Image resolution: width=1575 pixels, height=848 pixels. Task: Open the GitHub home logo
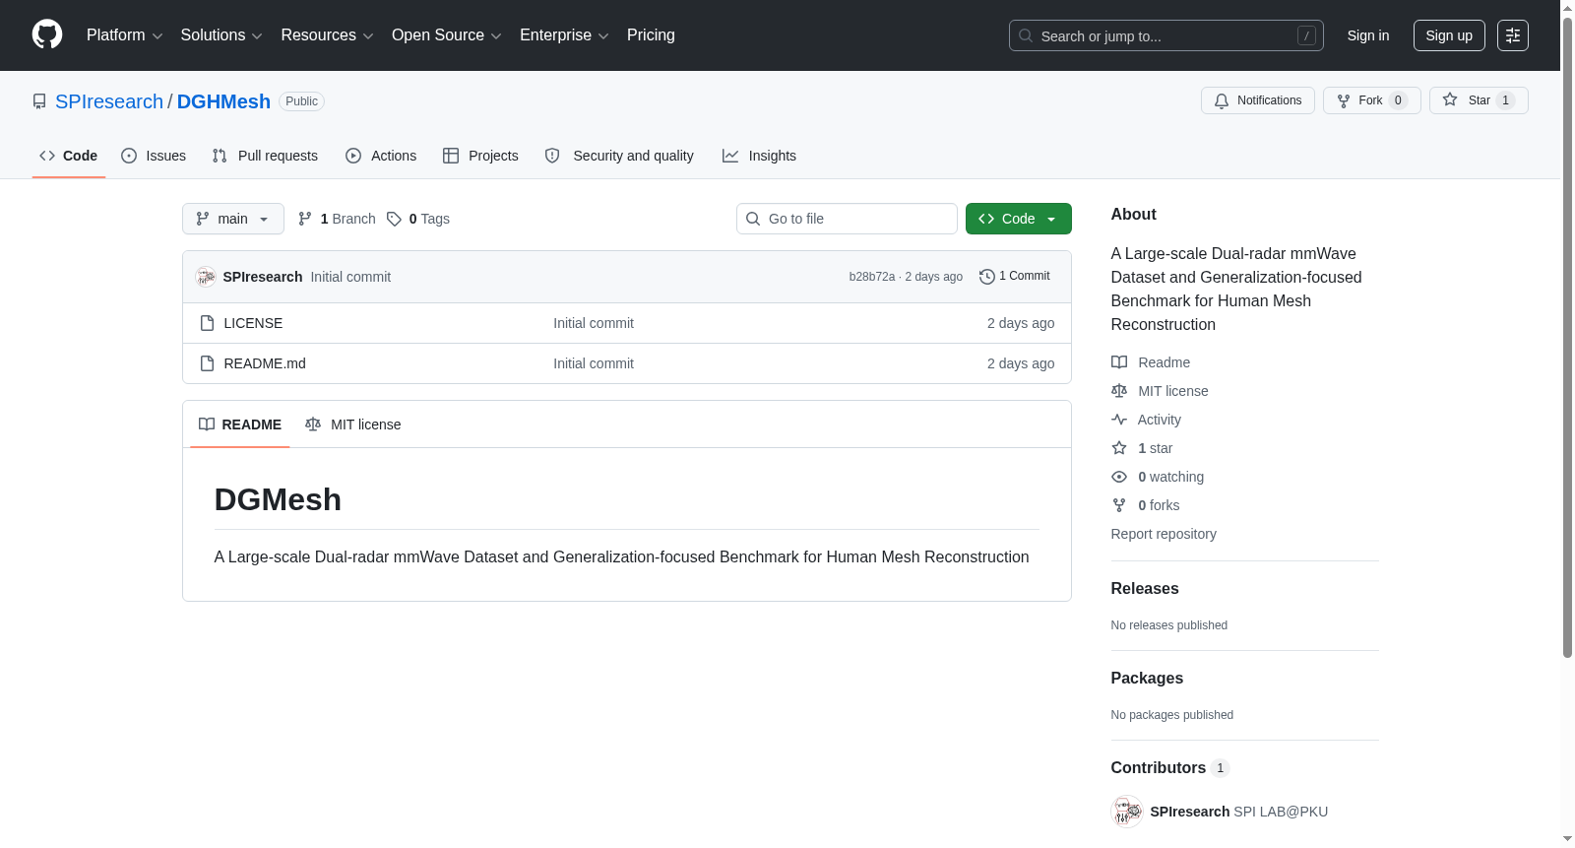click(x=47, y=34)
